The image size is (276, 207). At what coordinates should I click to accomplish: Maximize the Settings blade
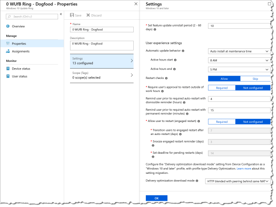click(x=269, y=4)
